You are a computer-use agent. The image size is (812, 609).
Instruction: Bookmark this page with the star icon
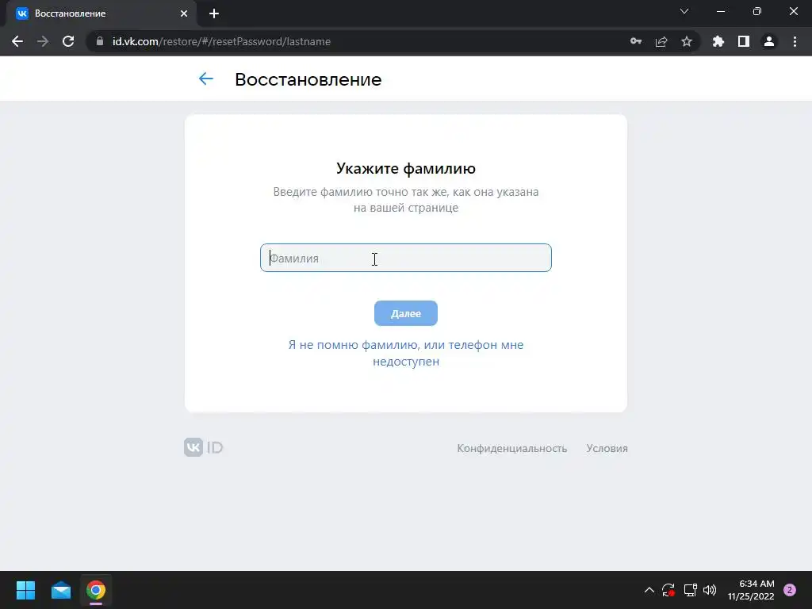pos(687,41)
